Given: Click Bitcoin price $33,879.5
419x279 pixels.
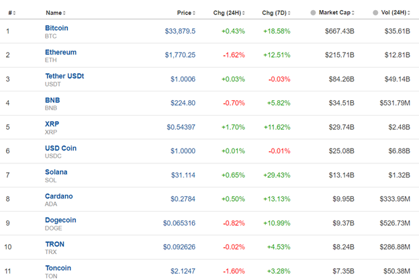Looking at the screenshot, I should [180, 32].
